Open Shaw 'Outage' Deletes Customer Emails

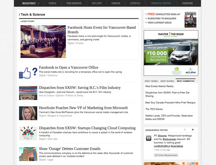(x=70, y=148)
